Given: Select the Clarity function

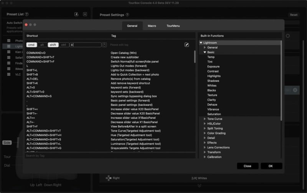Looking at the screenshot, I should [211, 100].
